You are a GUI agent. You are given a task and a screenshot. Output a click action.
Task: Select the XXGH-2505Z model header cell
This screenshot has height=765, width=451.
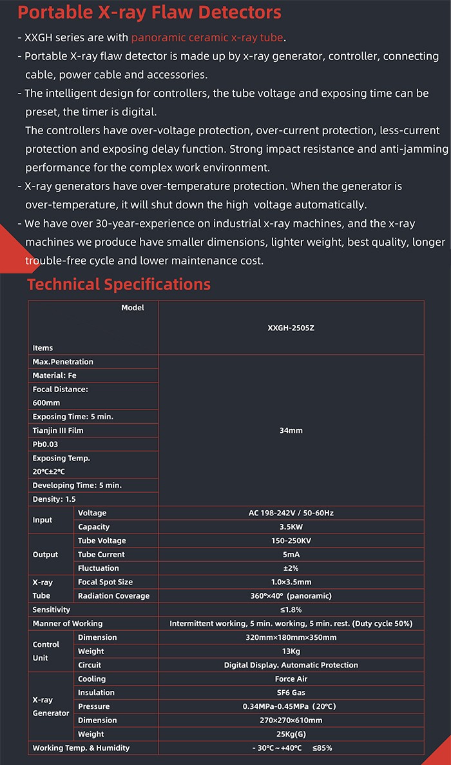[291, 328]
